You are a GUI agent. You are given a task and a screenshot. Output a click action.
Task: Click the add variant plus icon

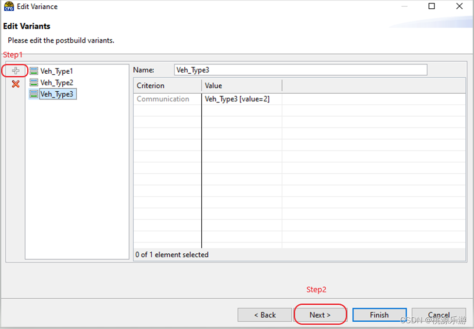16,71
